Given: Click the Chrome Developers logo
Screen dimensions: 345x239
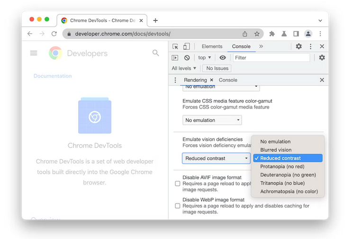Looking at the screenshot, I should point(55,53).
